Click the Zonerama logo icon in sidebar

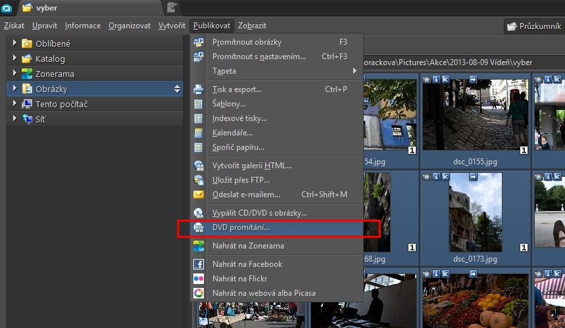click(27, 74)
